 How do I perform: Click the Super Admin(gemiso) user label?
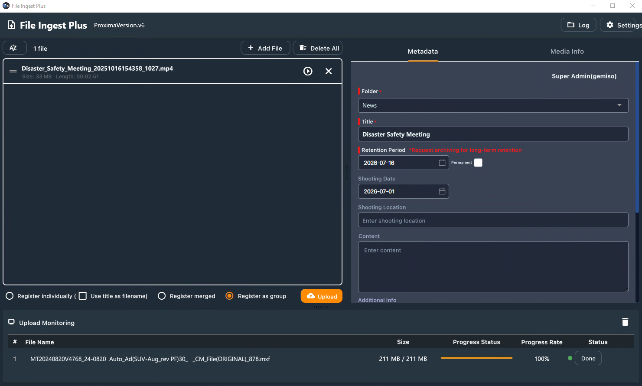[584, 76]
